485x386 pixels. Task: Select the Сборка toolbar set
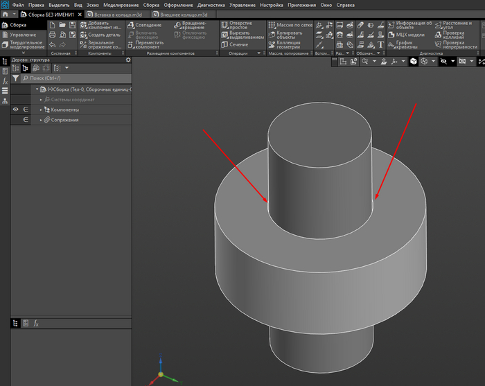pyautogui.click(x=23, y=25)
